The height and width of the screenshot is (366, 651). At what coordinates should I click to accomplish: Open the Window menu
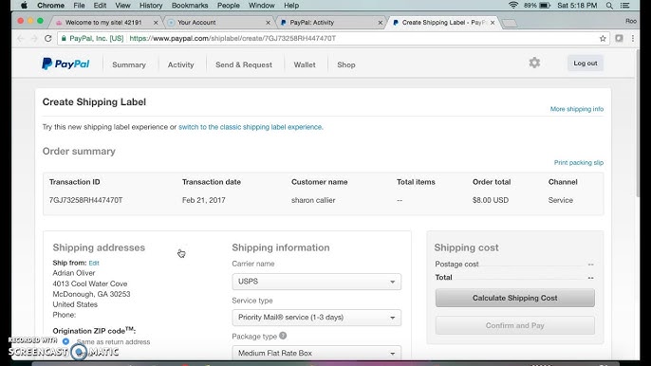(262, 6)
